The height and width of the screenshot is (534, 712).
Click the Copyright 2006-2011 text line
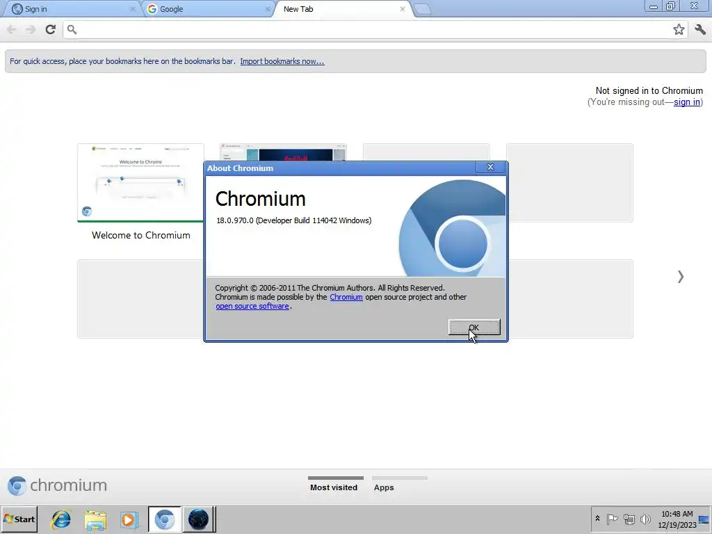330,288
